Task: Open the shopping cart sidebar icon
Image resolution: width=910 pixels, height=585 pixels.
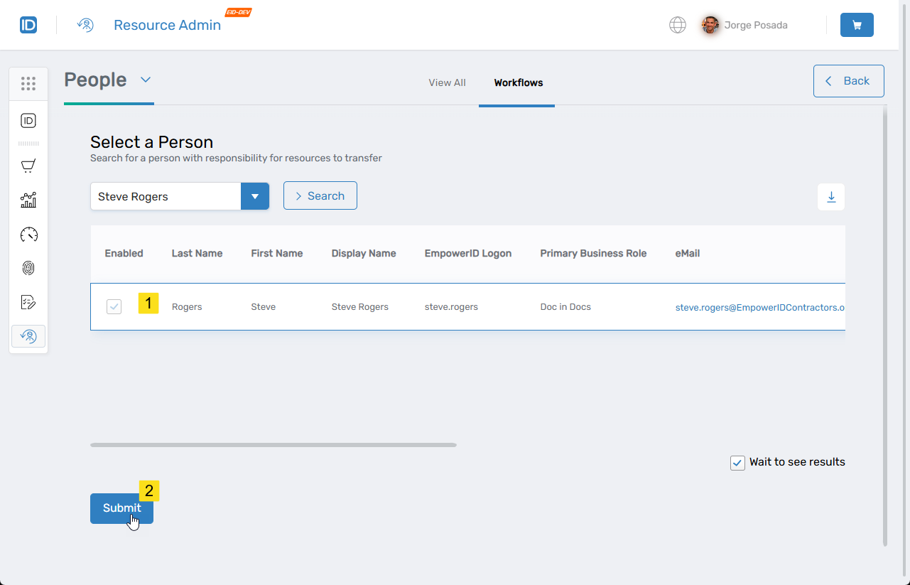Action: pyautogui.click(x=28, y=166)
